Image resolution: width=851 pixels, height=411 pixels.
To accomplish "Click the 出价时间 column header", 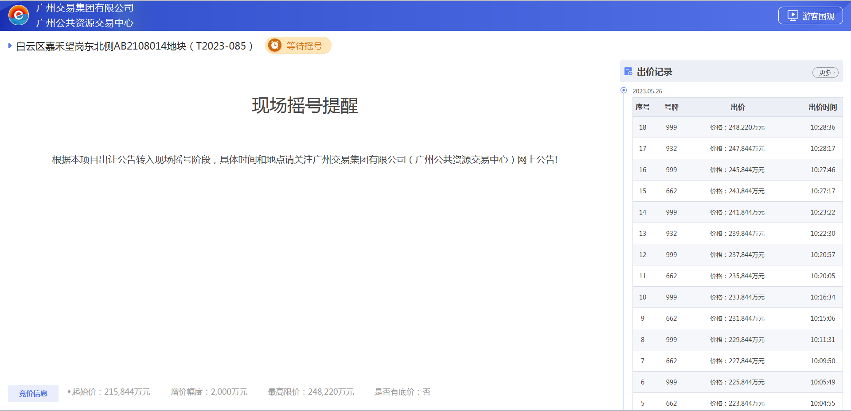I will 822,107.
